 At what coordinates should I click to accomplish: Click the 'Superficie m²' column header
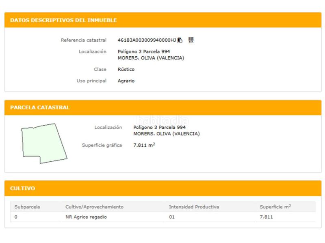[x=275, y=207]
